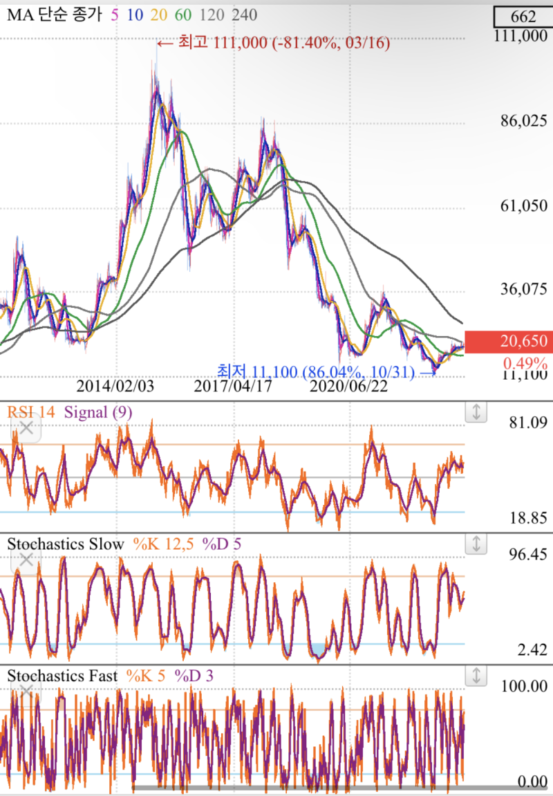
Task: Click the 최고 111,000 high annotation
Action: 274,43
